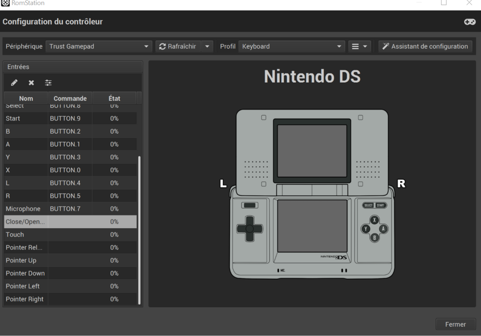Screen dimensions: 481x336
Task: Click the pencil edit icon in Entrées
Action: [x=14, y=83]
